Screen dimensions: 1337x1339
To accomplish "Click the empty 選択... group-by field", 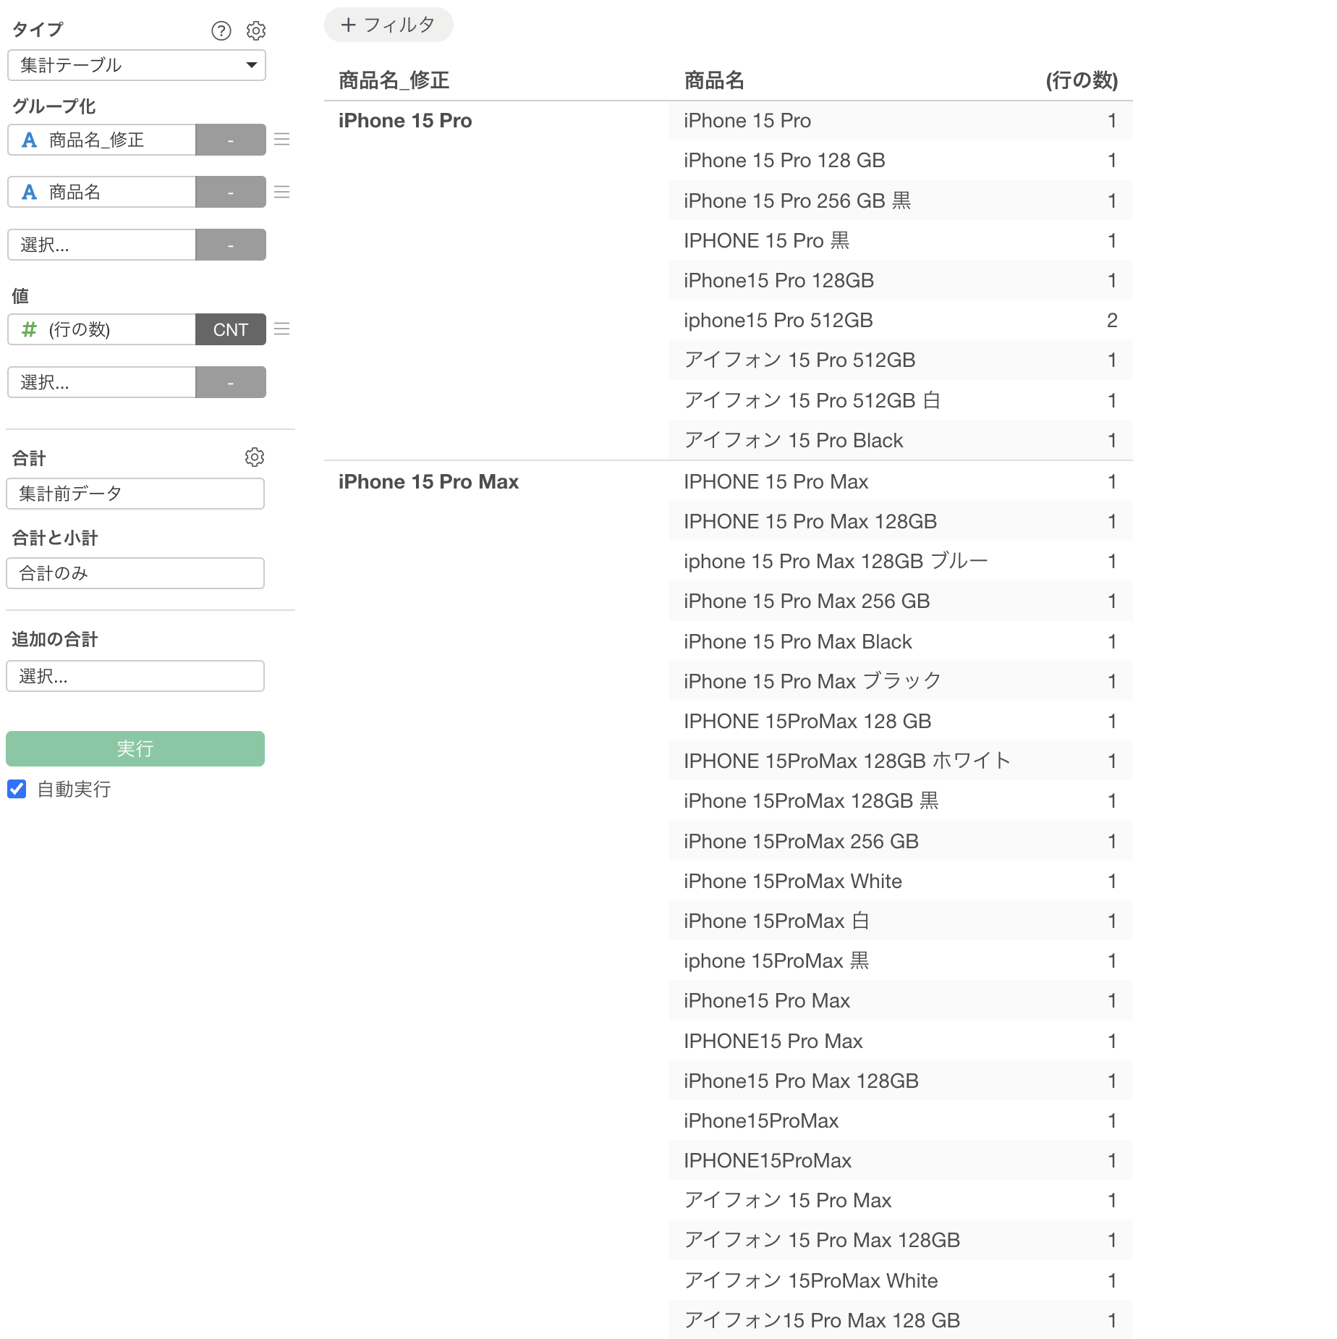I will 102,245.
